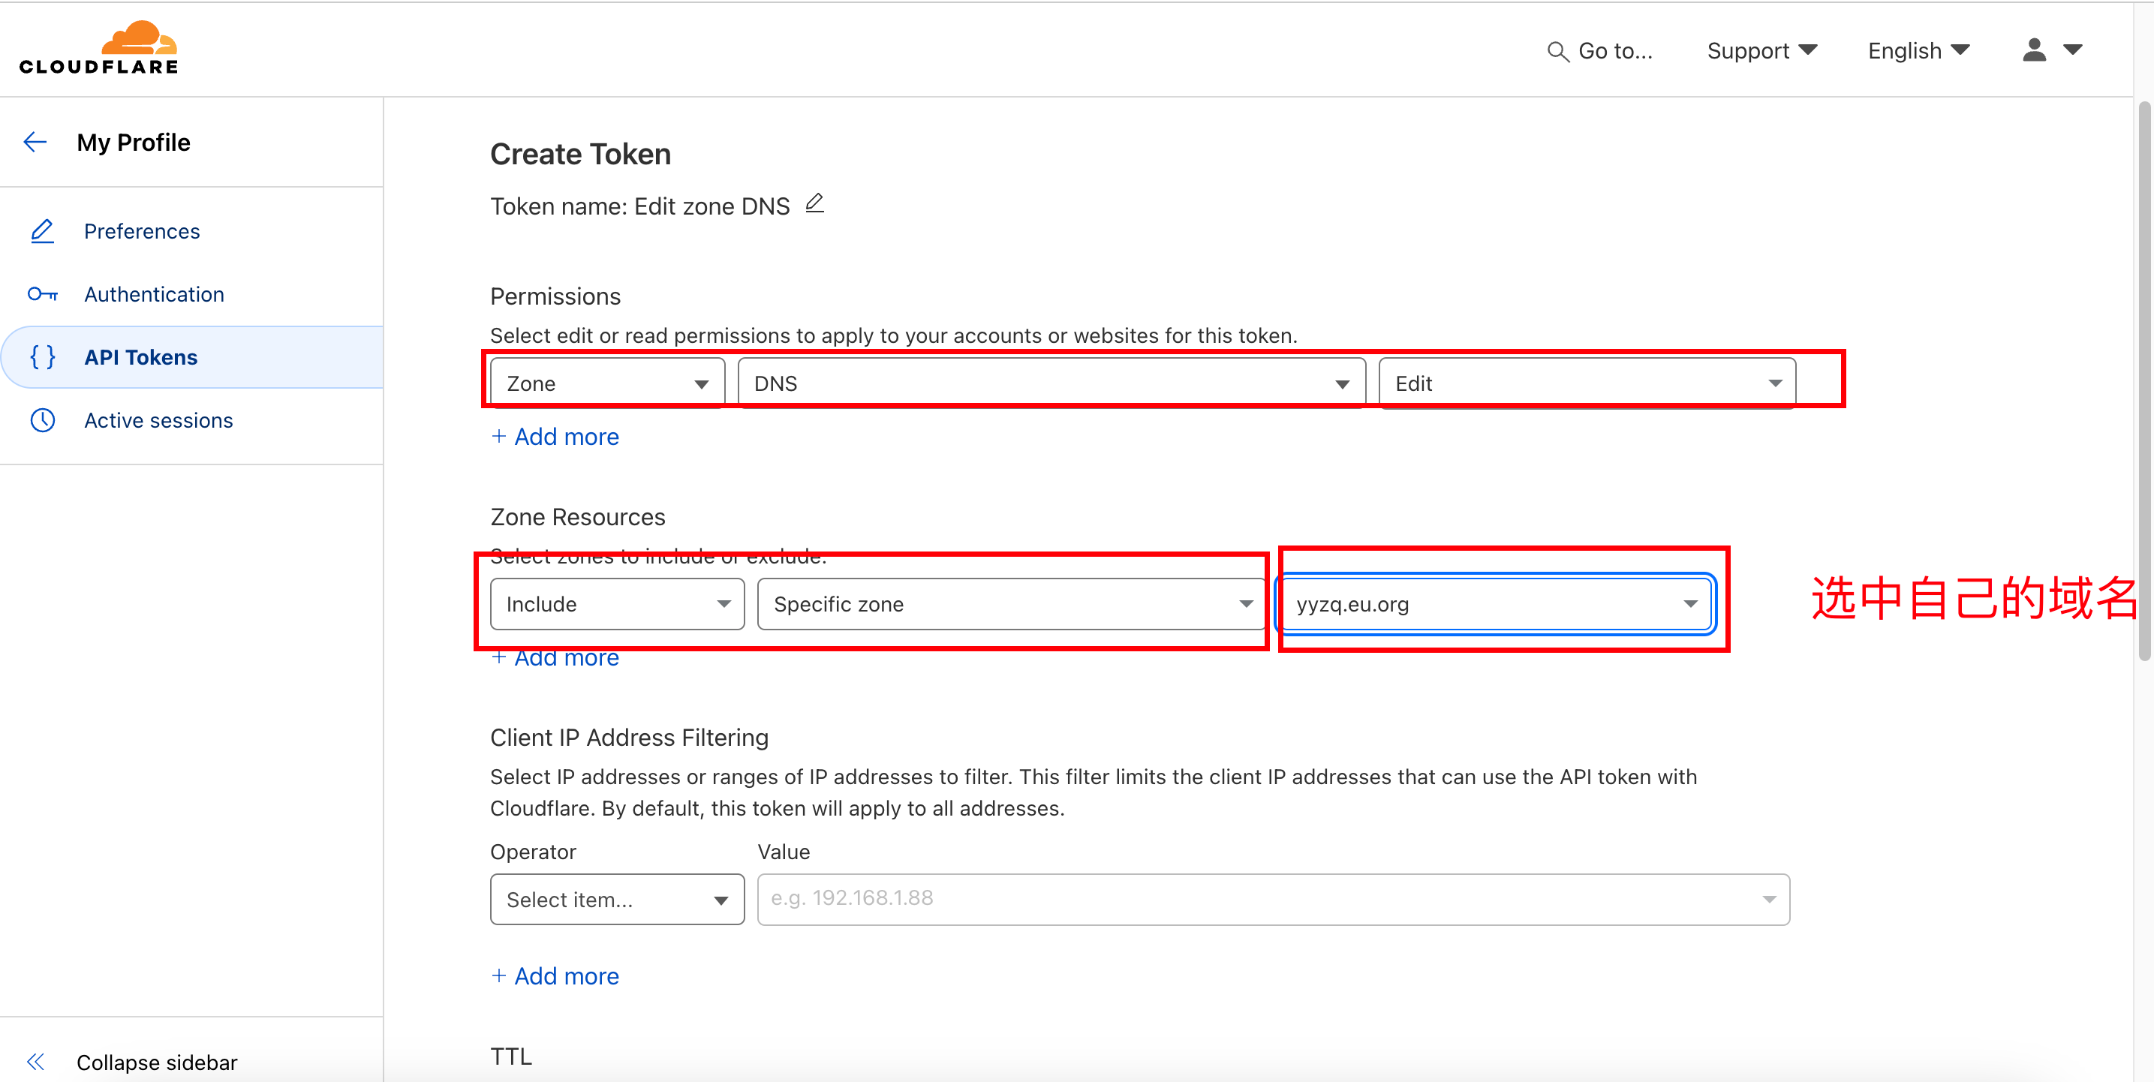This screenshot has height=1082, width=2154.
Task: Click the Authentication key icon
Action: (x=43, y=294)
